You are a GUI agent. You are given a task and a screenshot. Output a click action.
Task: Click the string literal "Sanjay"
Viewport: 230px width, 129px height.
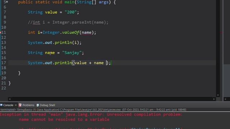click(72, 53)
